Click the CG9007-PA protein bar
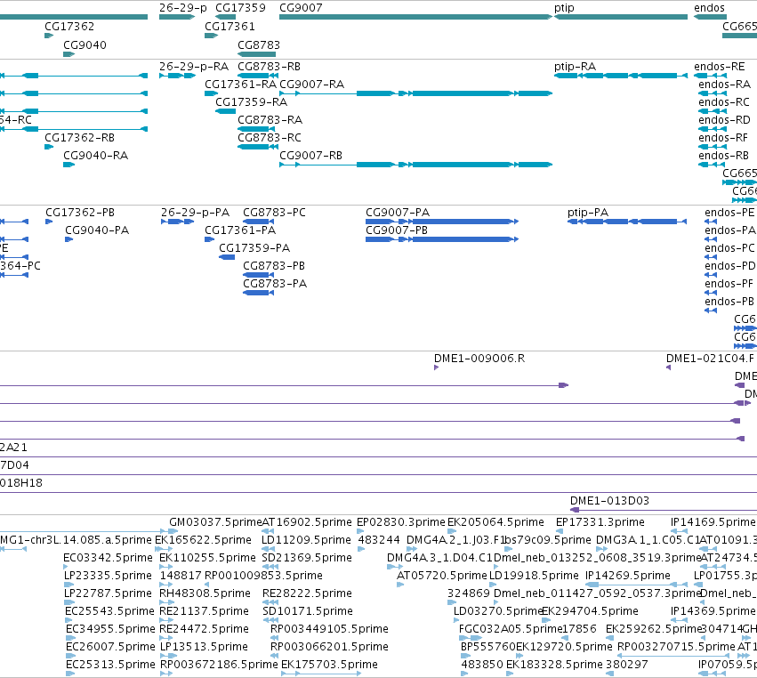 442,222
